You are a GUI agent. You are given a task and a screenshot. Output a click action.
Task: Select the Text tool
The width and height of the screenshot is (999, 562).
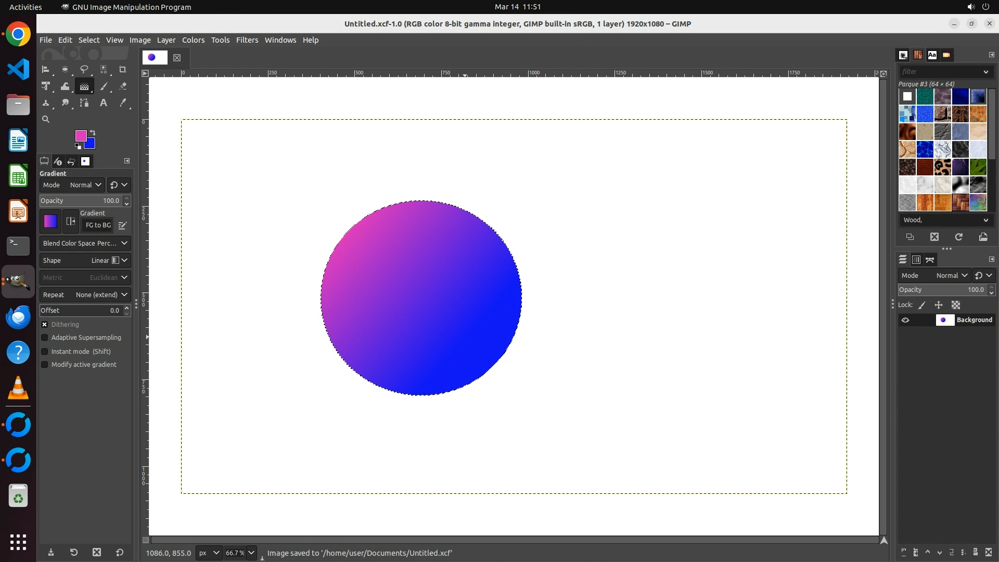[104, 103]
